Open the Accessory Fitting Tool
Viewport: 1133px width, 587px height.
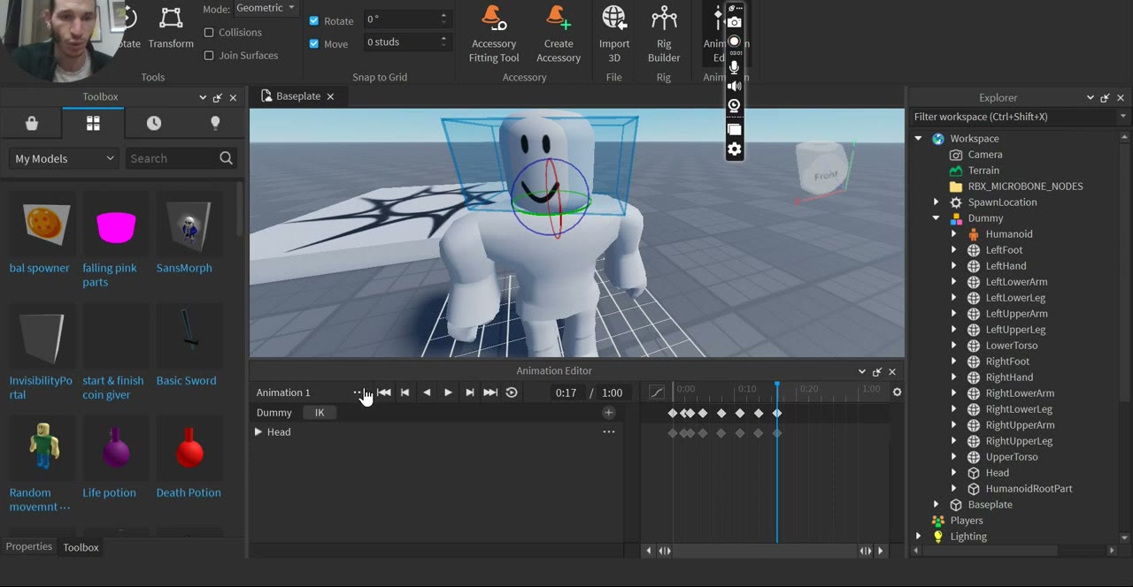point(494,34)
